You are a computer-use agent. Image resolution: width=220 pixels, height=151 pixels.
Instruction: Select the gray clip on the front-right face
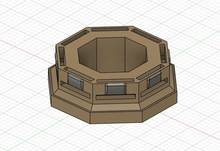click(154, 79)
